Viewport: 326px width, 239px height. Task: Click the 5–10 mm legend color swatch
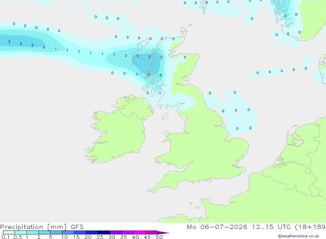(x=56, y=232)
